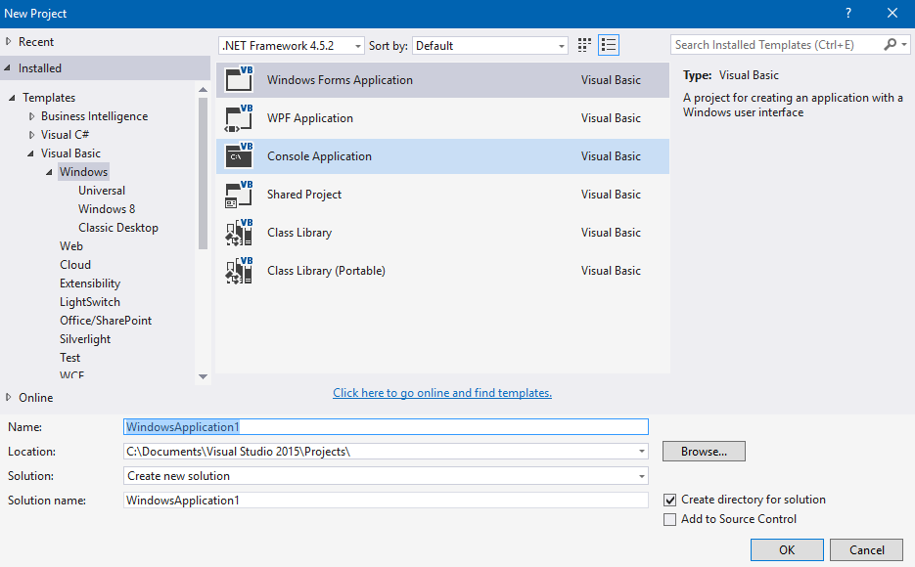Image resolution: width=915 pixels, height=567 pixels.
Task: Click the Solution name input field
Action: click(386, 501)
